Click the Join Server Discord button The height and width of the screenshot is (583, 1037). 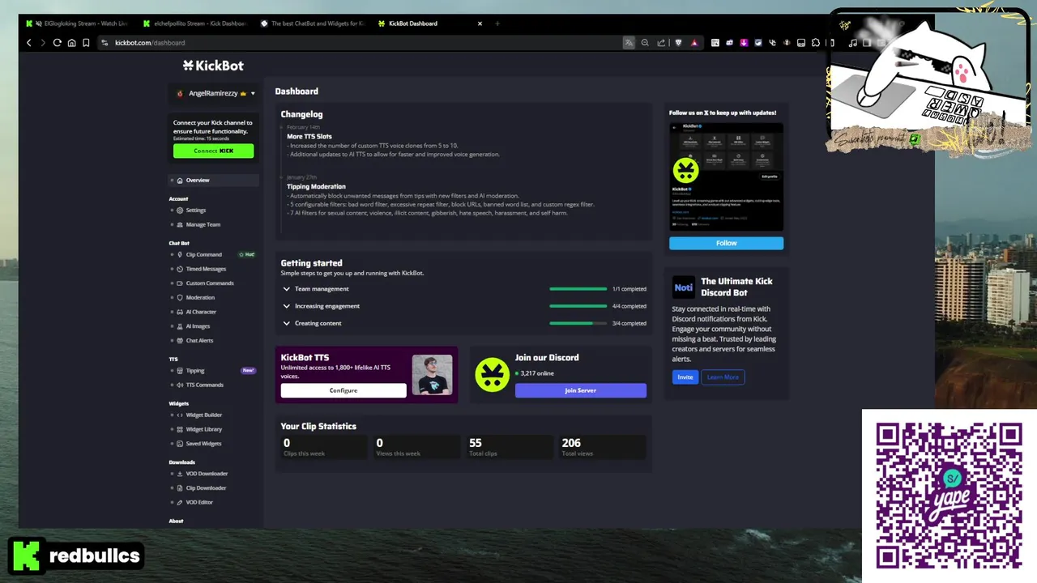(x=581, y=390)
